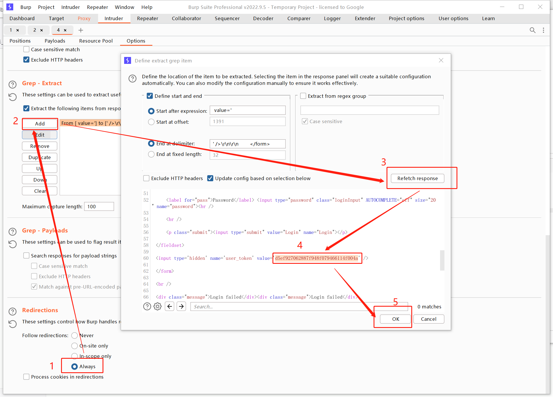Viewport: 553px width, 397px height.
Task: Add a new Intruder tab with plus icon
Action: point(81,30)
